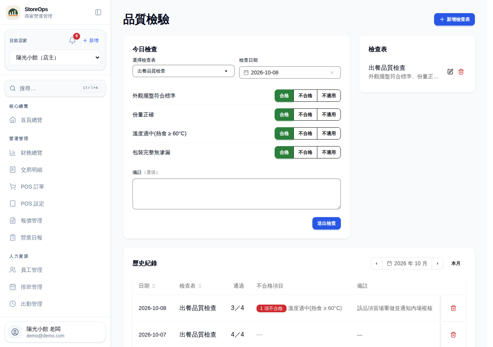The width and height of the screenshot is (493, 347).
Task: Mark 份量正確 as 不適用
Action: pos(329,115)
